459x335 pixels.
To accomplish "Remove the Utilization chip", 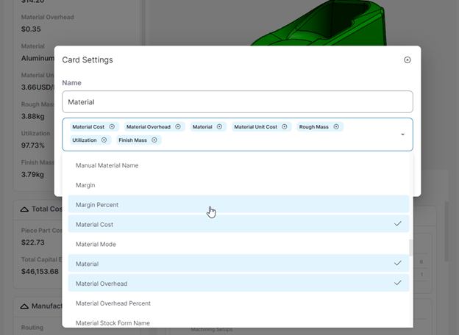I will (104, 140).
